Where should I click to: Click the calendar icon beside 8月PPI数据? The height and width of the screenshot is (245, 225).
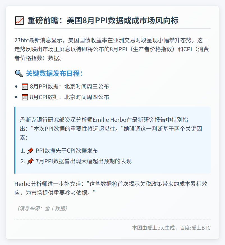(x=25, y=87)
